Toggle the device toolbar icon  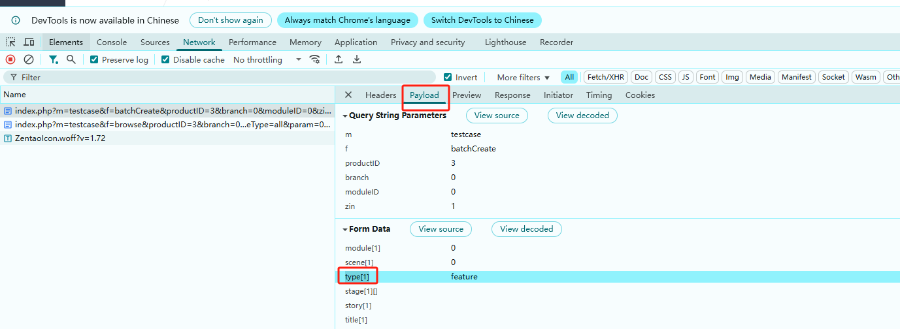(x=29, y=42)
